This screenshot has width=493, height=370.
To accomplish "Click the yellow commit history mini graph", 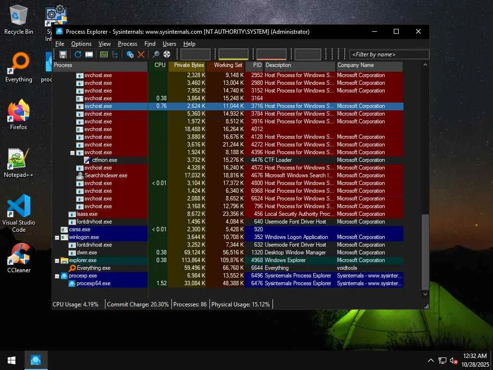I will point(234,54).
